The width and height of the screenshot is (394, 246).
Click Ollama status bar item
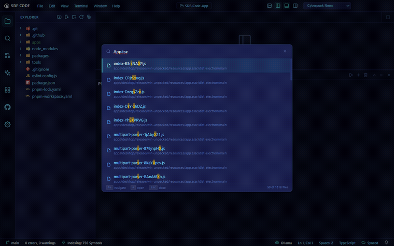[284, 243]
